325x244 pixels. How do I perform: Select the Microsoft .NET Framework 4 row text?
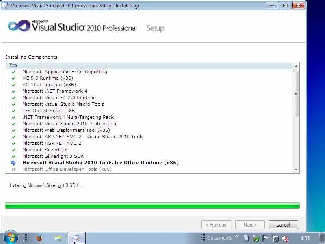coord(55,91)
